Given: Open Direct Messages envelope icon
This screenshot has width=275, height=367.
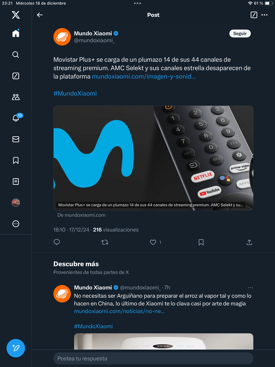Looking at the screenshot, I should coord(15,139).
